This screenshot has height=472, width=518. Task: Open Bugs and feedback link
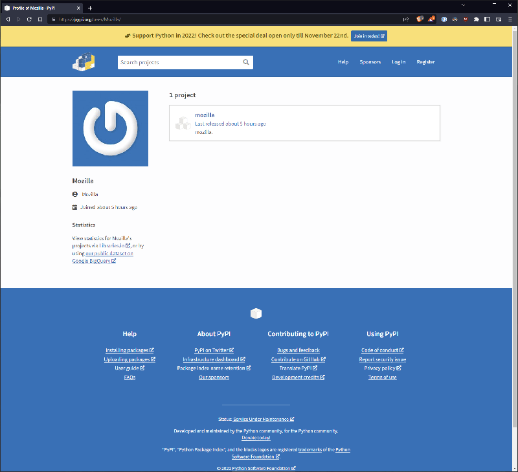click(x=298, y=350)
